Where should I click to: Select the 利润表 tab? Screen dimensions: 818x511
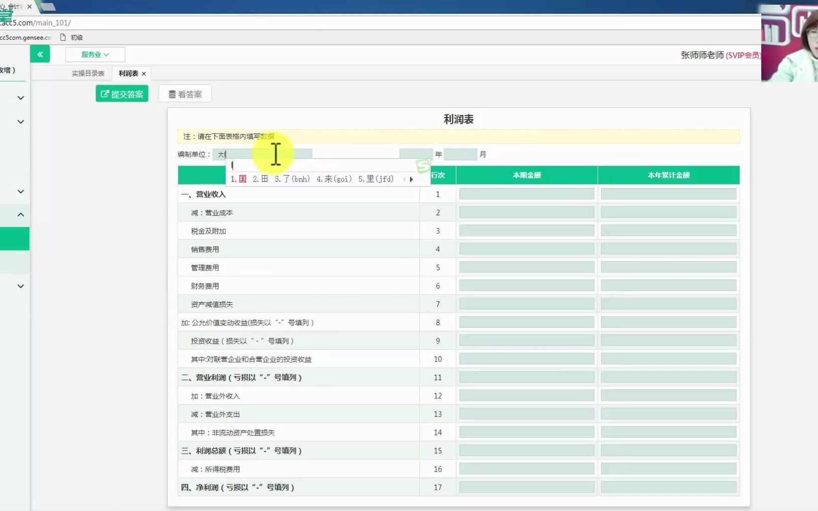coord(127,73)
